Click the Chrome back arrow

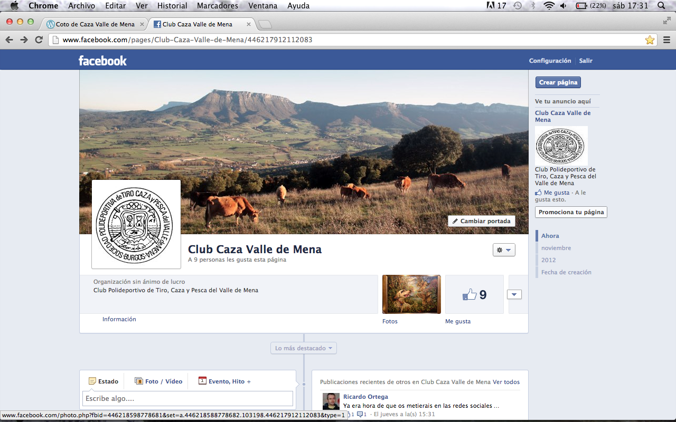(x=9, y=40)
